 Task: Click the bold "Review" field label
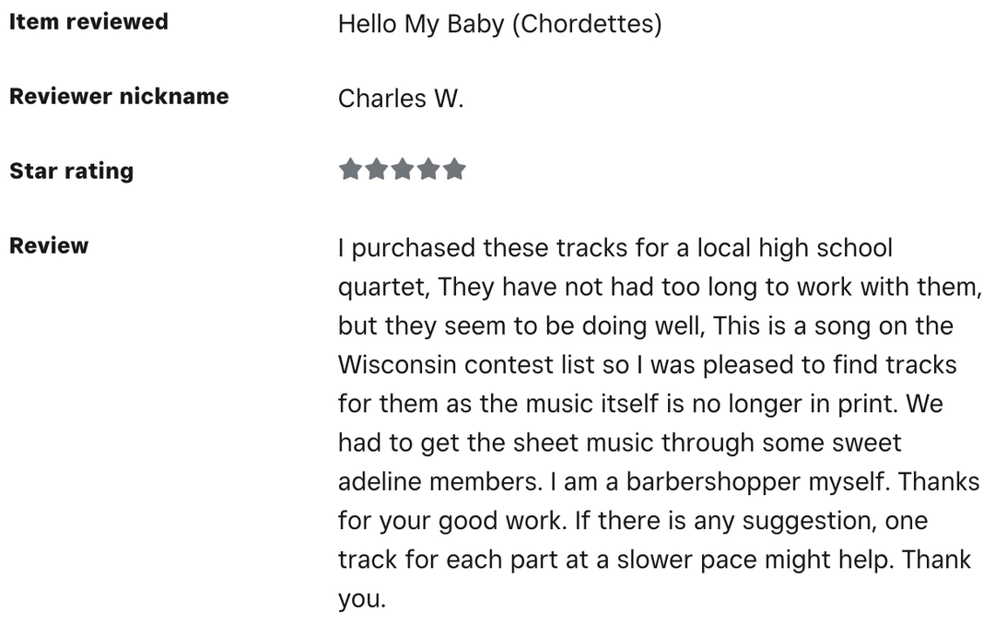(49, 245)
